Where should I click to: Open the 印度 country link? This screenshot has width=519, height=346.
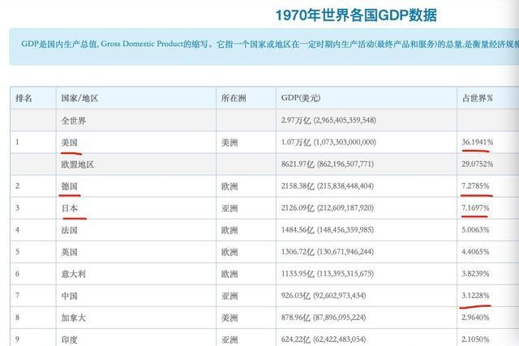tap(70, 340)
